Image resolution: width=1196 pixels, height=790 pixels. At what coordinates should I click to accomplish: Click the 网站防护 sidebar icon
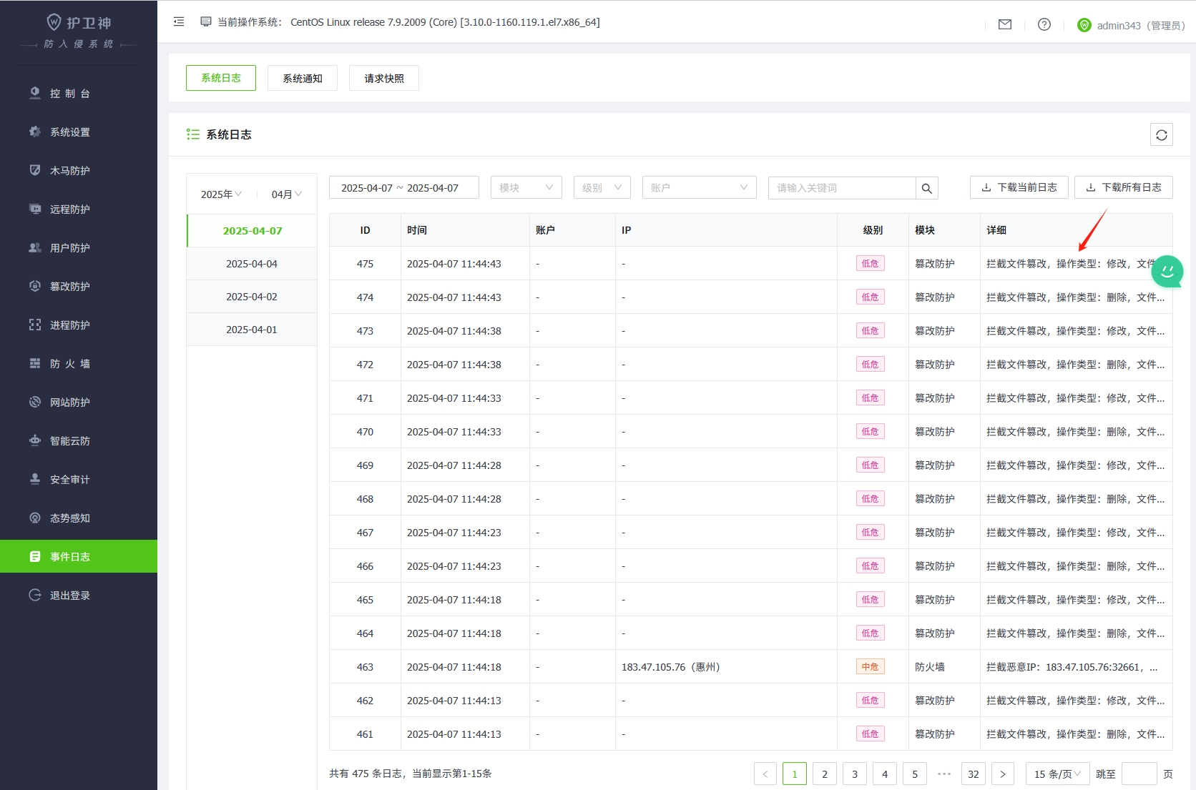pos(34,402)
